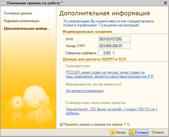Image resolution: width=169 pixels, height=137 pixels.
Task: Close the Помощник приема на работу window
Action: (165, 3)
